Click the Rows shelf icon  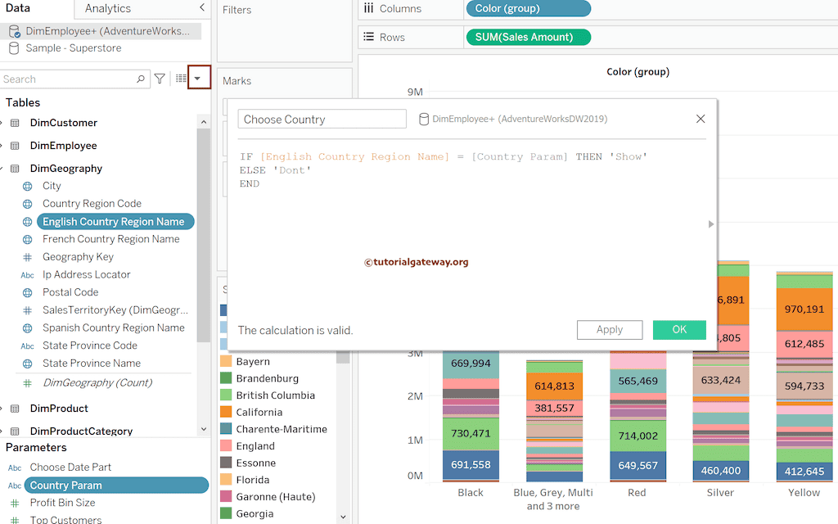pyautogui.click(x=369, y=37)
